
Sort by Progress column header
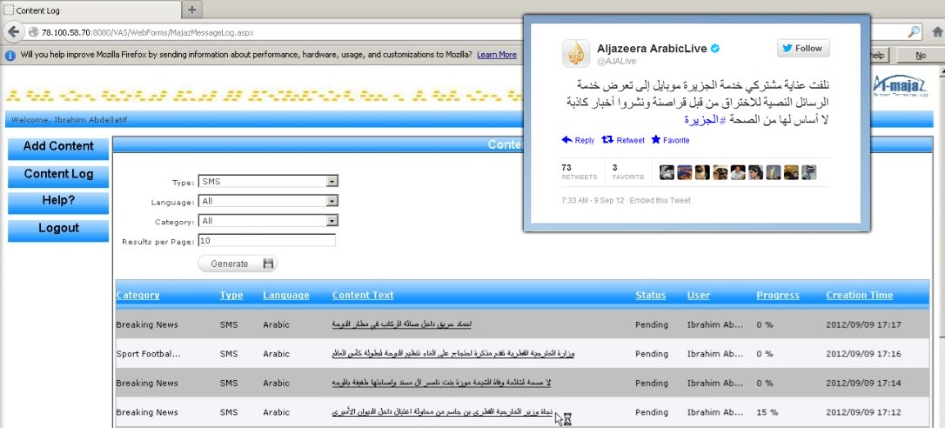click(x=778, y=296)
